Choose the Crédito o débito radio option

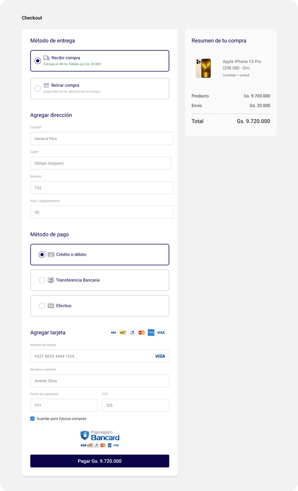(x=42, y=255)
